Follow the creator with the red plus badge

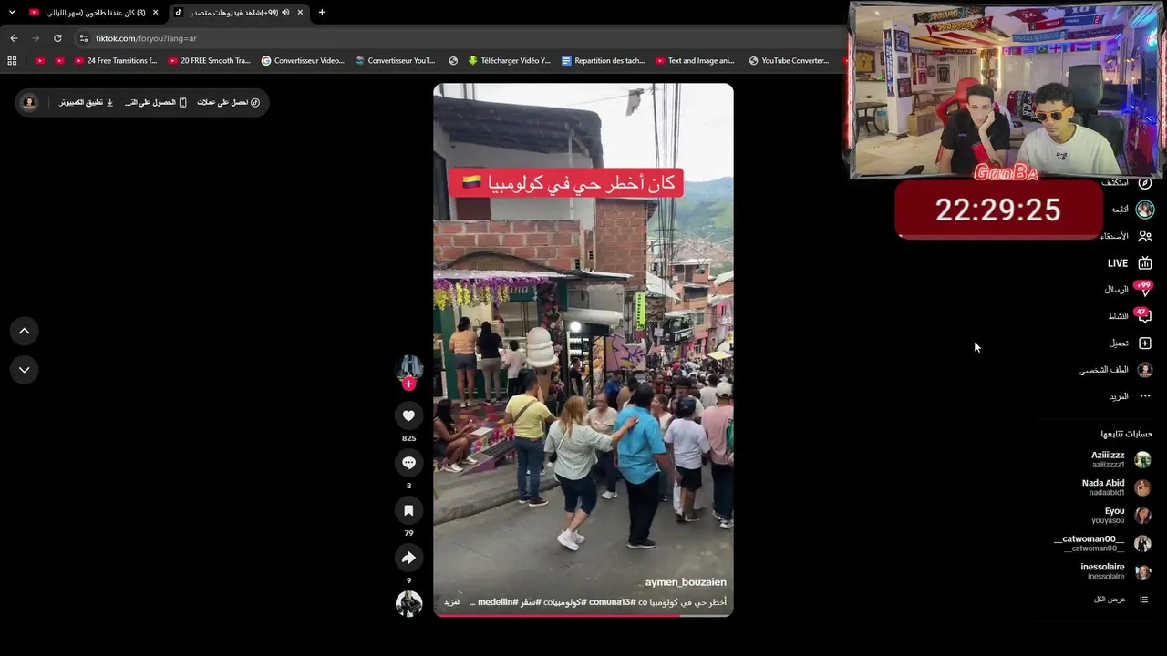pos(408,384)
